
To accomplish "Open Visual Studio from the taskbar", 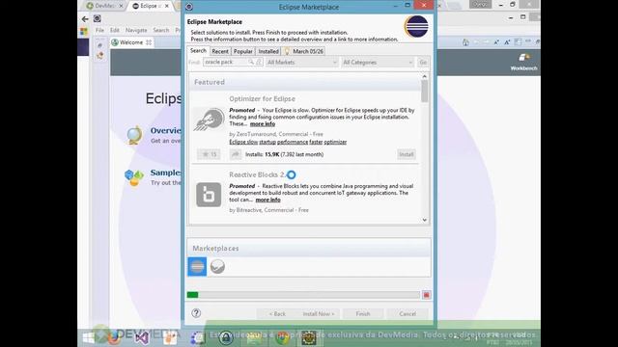I will [142, 337].
